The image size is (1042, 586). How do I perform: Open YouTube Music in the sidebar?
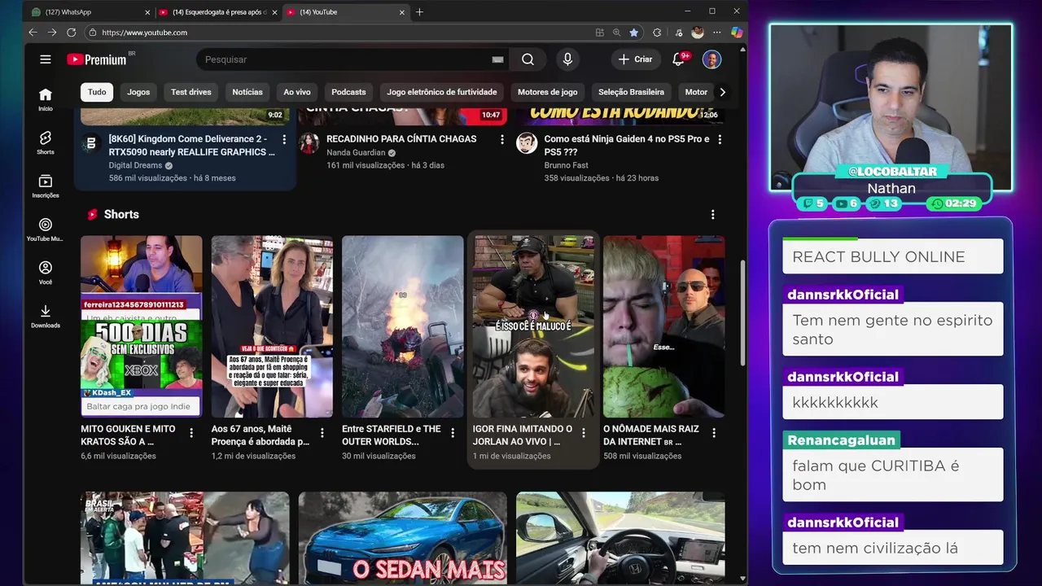pyautogui.click(x=46, y=230)
